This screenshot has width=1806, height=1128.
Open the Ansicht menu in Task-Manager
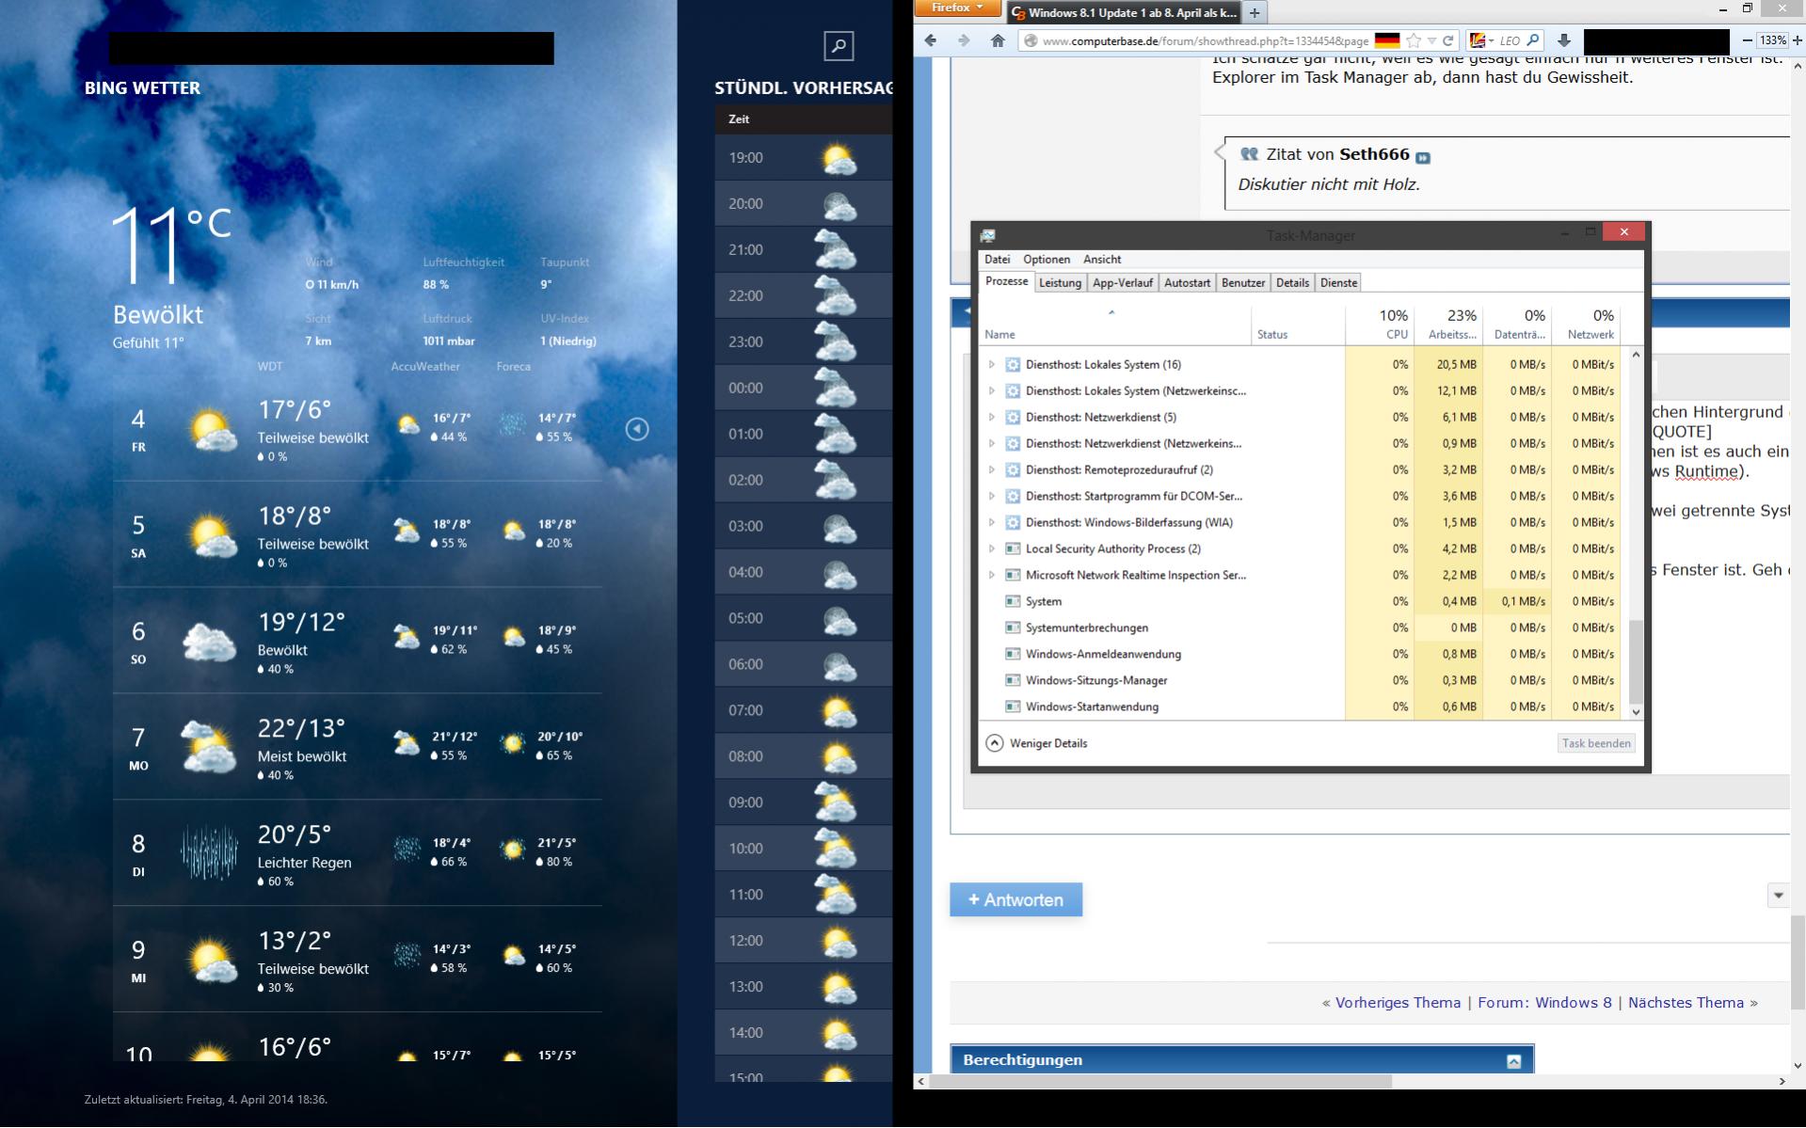[x=1102, y=260]
